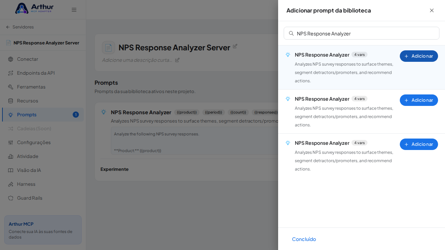Open Recursos section

43,101
